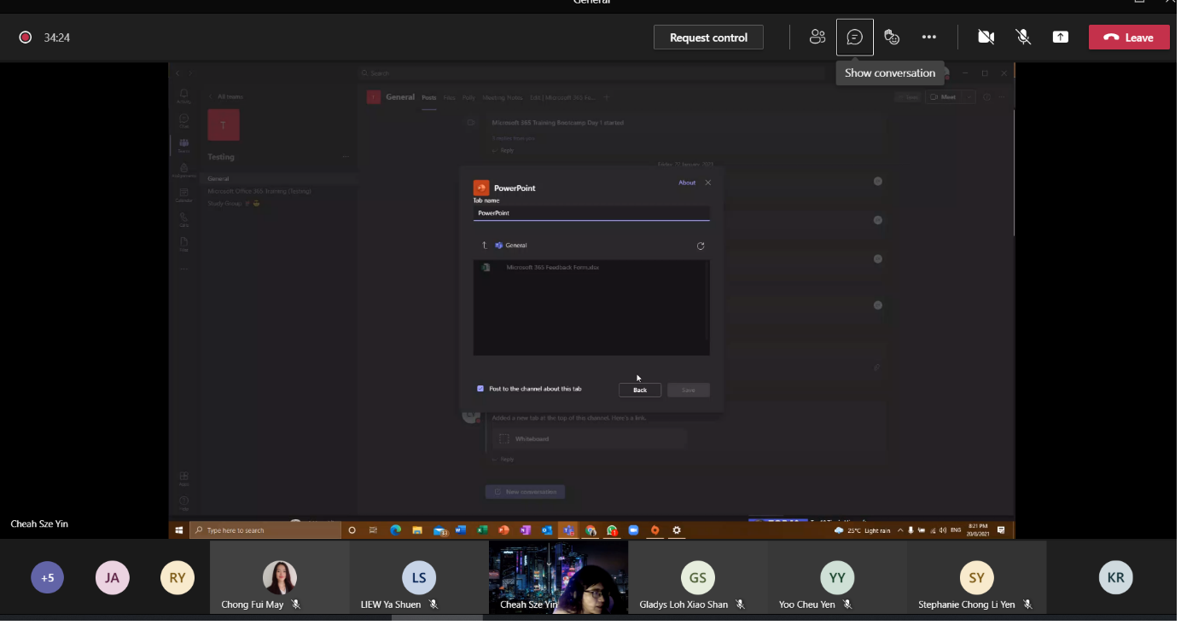Switch to the Posts tab

(x=429, y=97)
